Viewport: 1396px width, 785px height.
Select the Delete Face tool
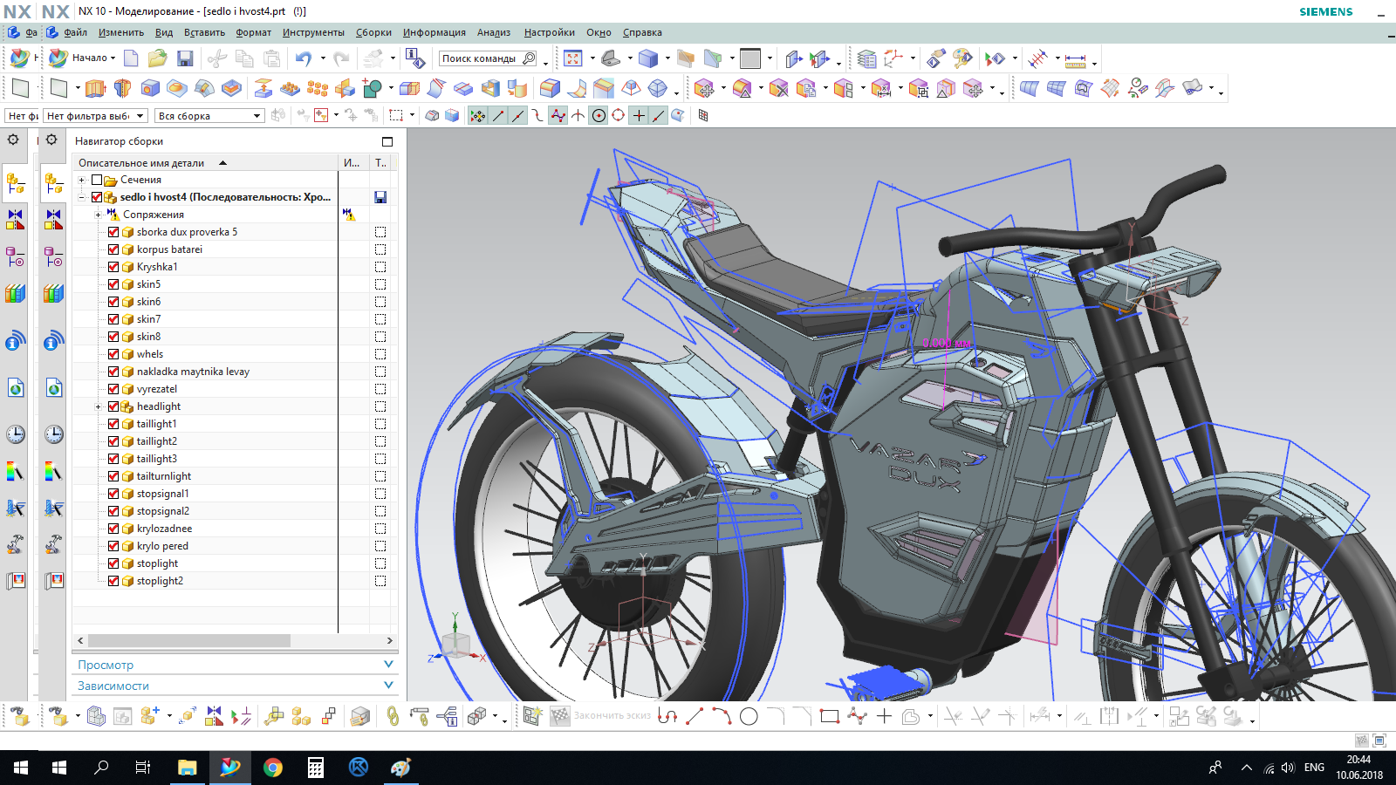(x=779, y=88)
